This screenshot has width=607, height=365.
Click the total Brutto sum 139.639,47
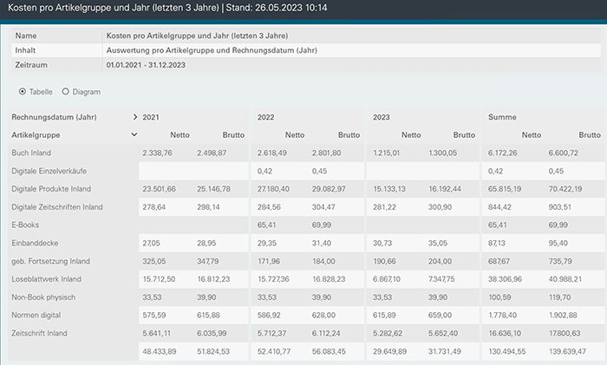[579, 351]
